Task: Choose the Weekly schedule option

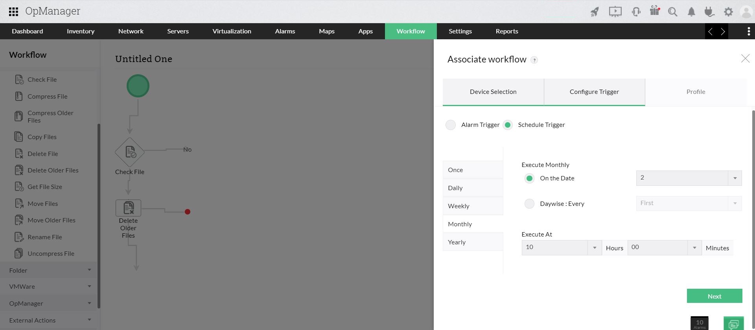Action: point(473,206)
